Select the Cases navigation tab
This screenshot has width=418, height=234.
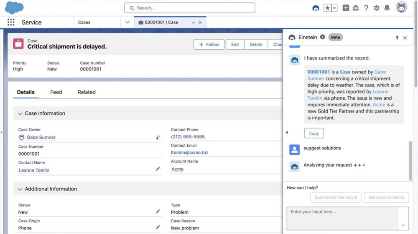click(84, 23)
